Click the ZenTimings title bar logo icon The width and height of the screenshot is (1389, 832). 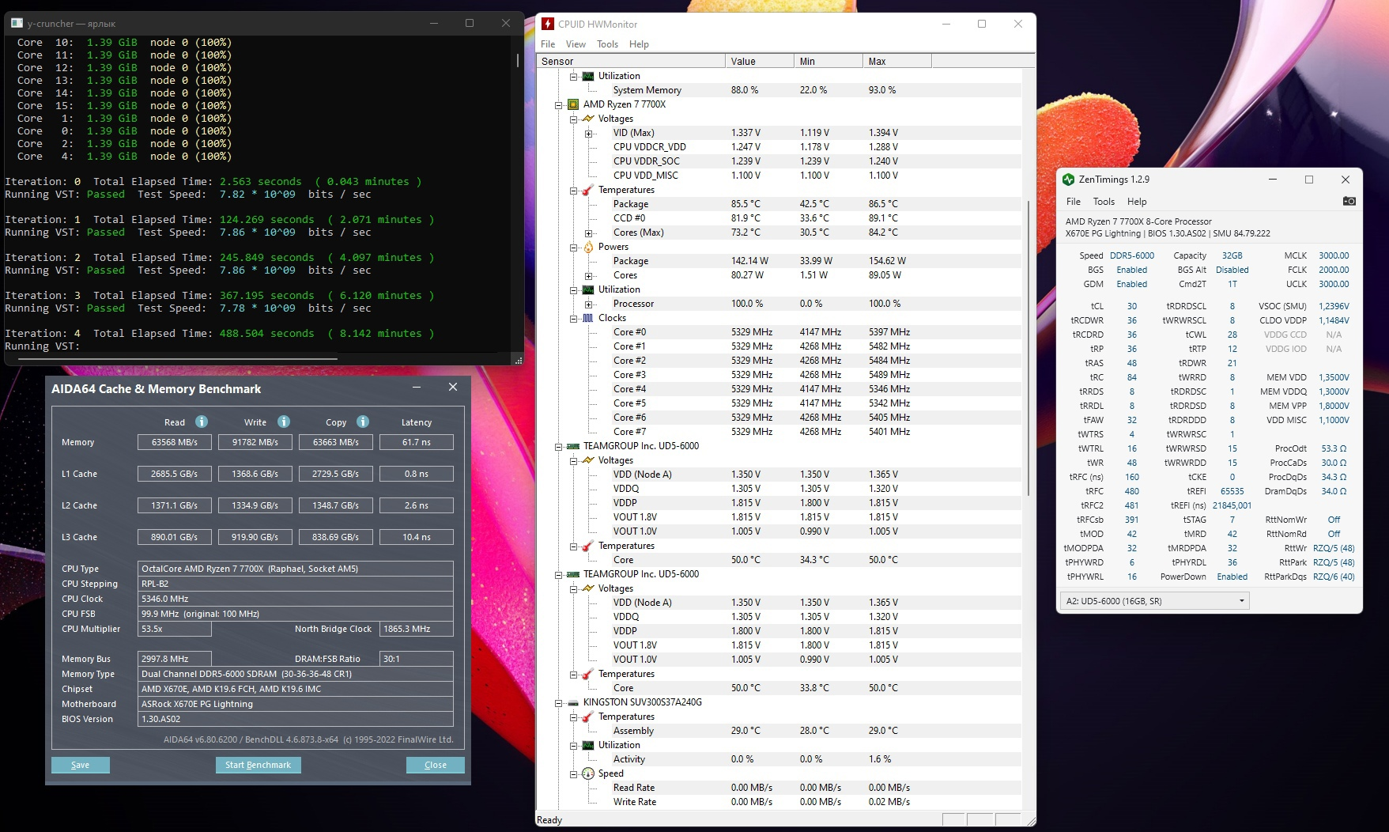(1069, 180)
